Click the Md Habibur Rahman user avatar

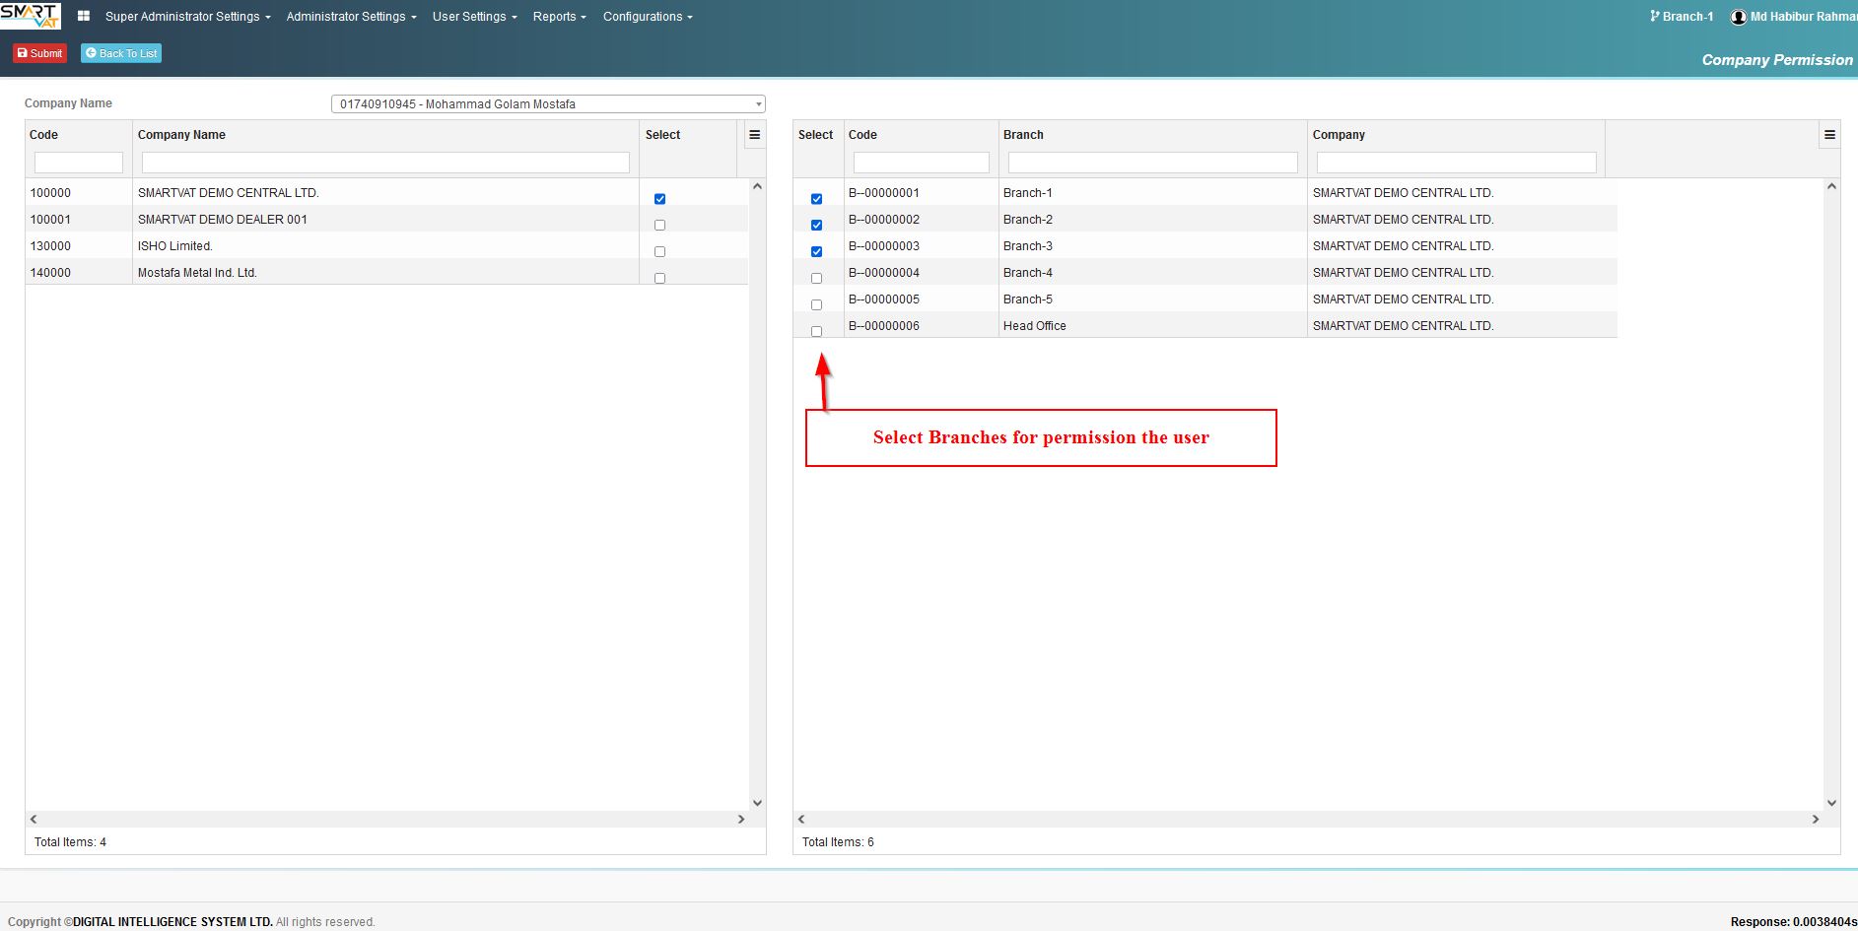1739,17
